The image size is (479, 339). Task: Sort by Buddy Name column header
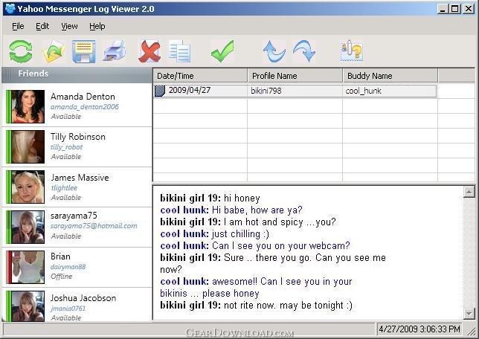(x=390, y=76)
